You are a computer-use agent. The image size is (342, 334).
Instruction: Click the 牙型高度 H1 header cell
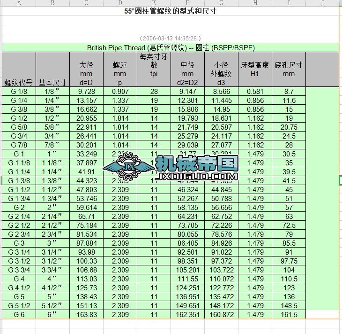coord(255,70)
